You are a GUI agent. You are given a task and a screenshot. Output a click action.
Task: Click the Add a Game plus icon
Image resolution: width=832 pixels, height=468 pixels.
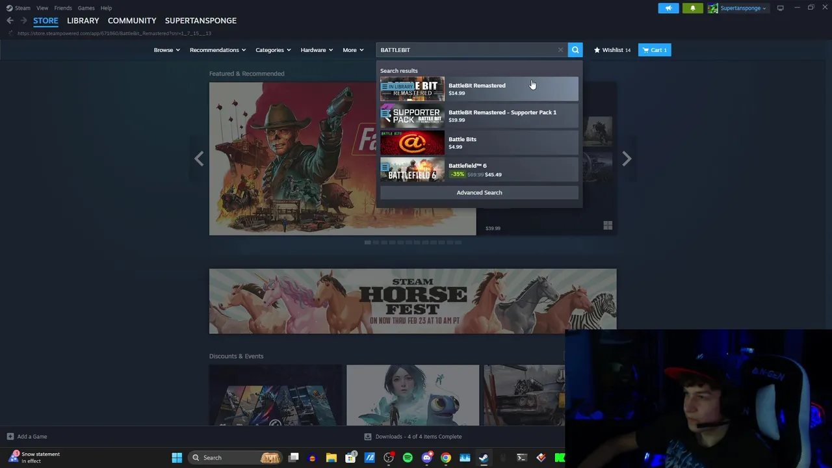pos(10,437)
